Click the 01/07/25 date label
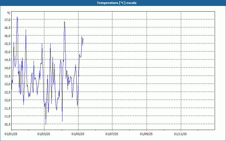 (112, 134)
